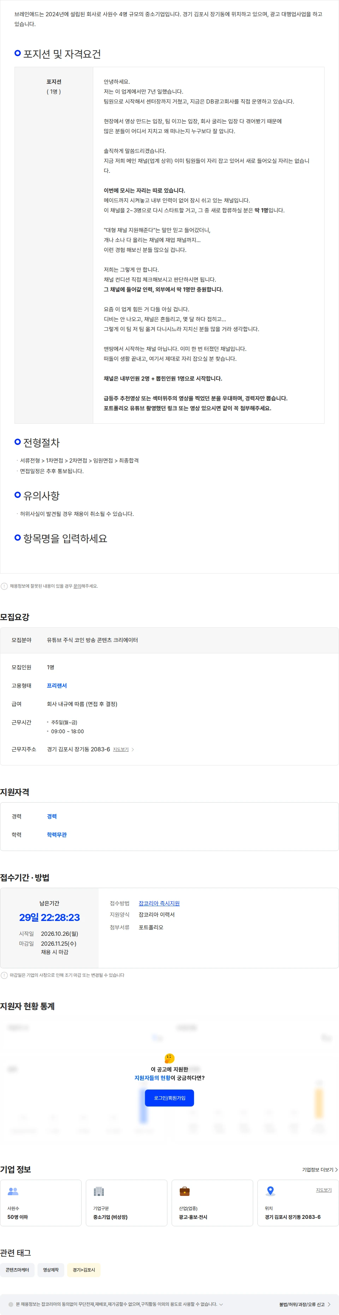
Task: Click the 경력 value in 지원자격
Action: 52,816
